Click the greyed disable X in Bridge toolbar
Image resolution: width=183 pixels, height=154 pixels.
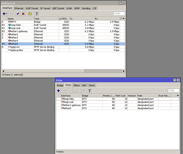point(76,91)
